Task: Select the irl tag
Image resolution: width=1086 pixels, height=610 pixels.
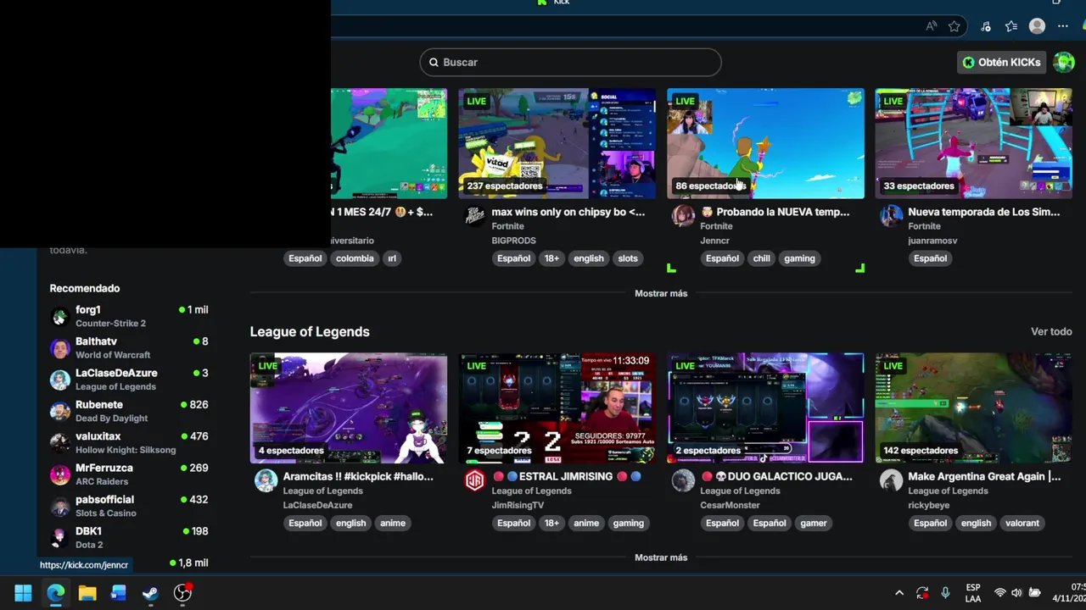Action: pyautogui.click(x=392, y=258)
